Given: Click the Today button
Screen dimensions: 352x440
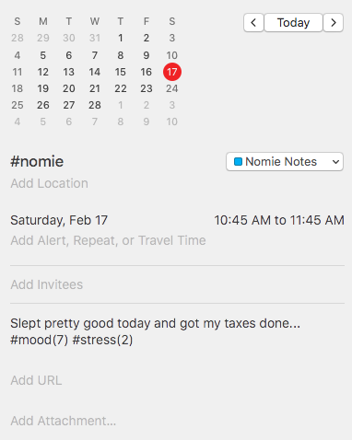Looking at the screenshot, I should 293,22.
